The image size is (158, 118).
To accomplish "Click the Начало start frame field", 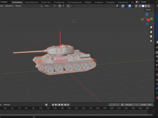I will click(x=131, y=105).
